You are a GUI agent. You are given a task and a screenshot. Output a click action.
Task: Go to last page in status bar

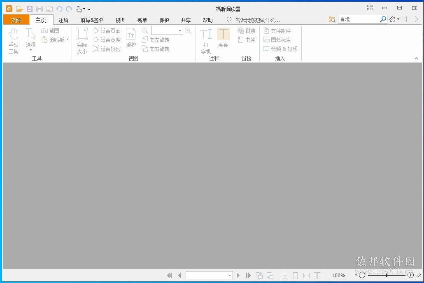click(248, 276)
